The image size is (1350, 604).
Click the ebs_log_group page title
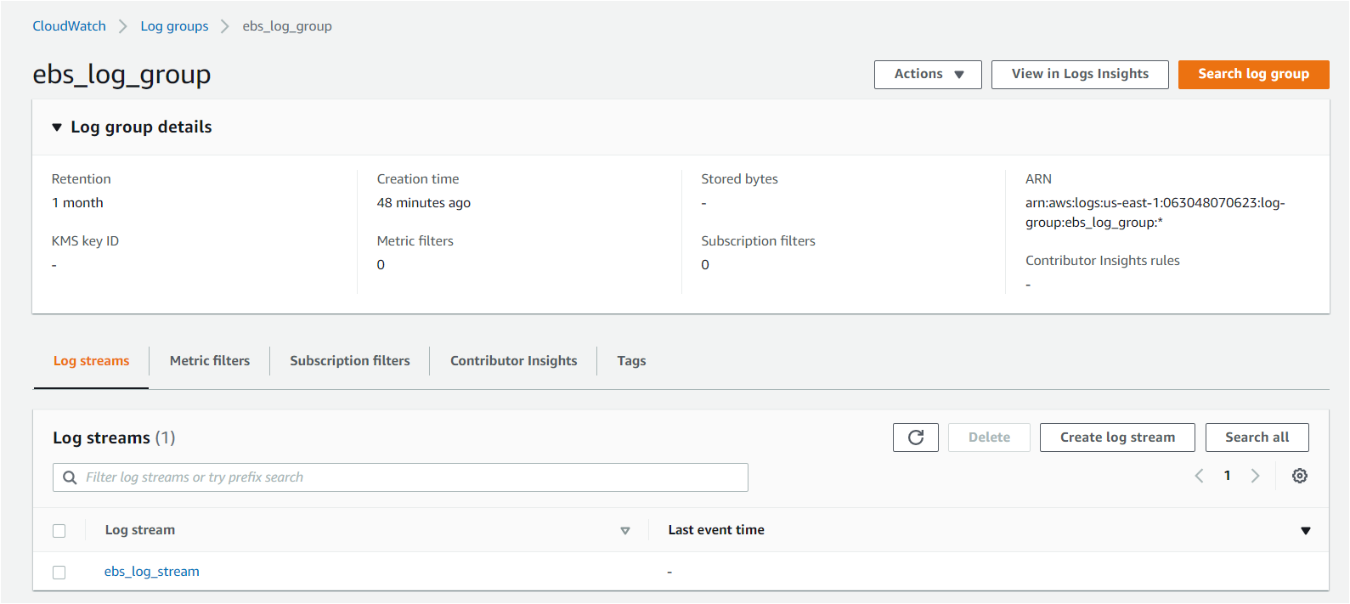(121, 76)
